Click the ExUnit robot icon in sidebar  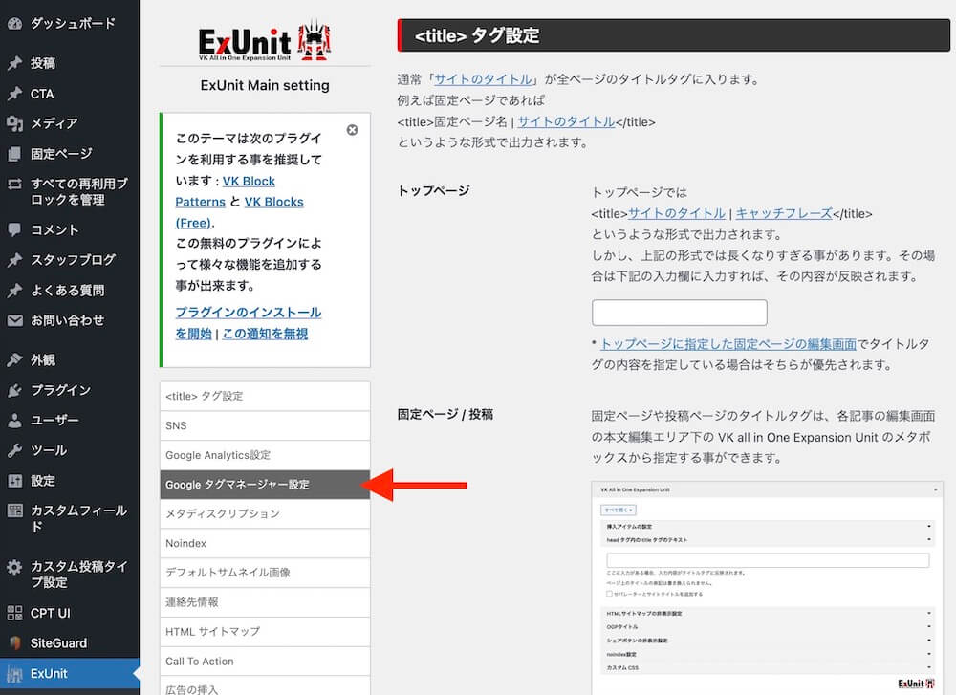(14, 674)
